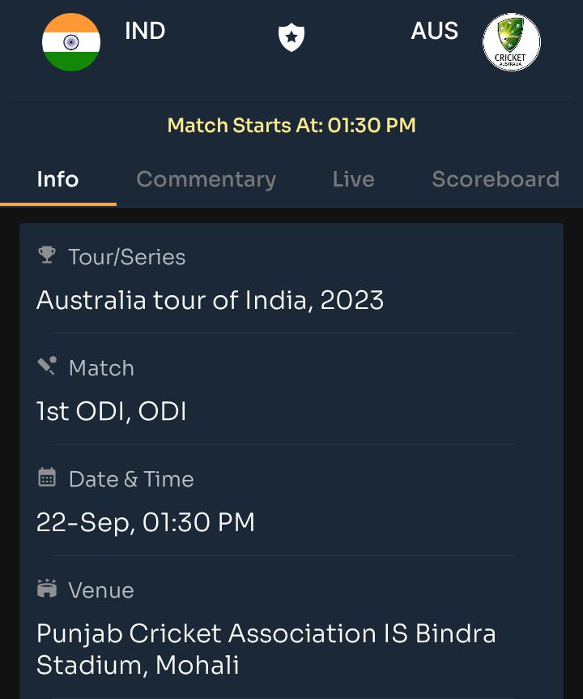Tap the 1st ODI, ODI match entry
Image resolution: width=583 pixels, height=699 pixels.
point(111,411)
